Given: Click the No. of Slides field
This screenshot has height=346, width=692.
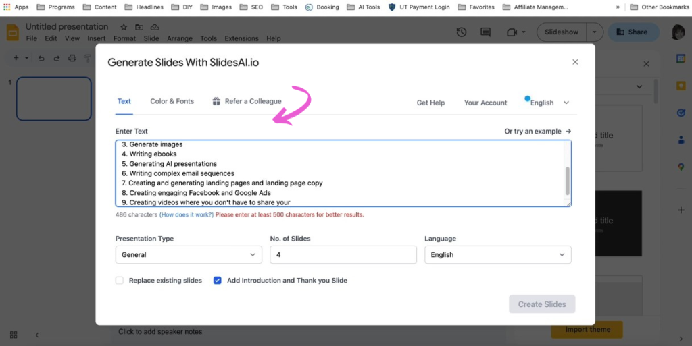Looking at the screenshot, I should pyautogui.click(x=343, y=255).
